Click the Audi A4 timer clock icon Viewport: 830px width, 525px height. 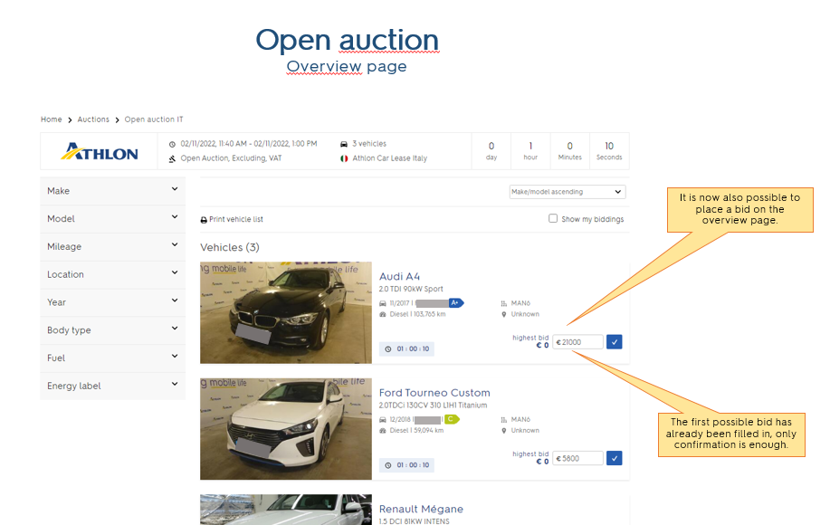tap(388, 349)
